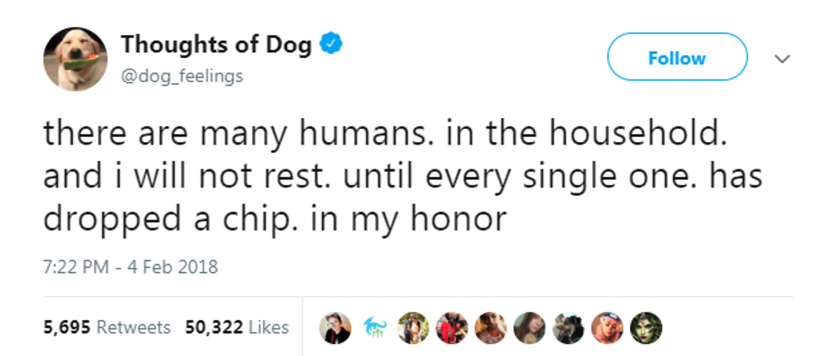Image resolution: width=840 pixels, height=356 pixels.
Task: Open the Thoughts of Dog display name
Action: (216, 44)
